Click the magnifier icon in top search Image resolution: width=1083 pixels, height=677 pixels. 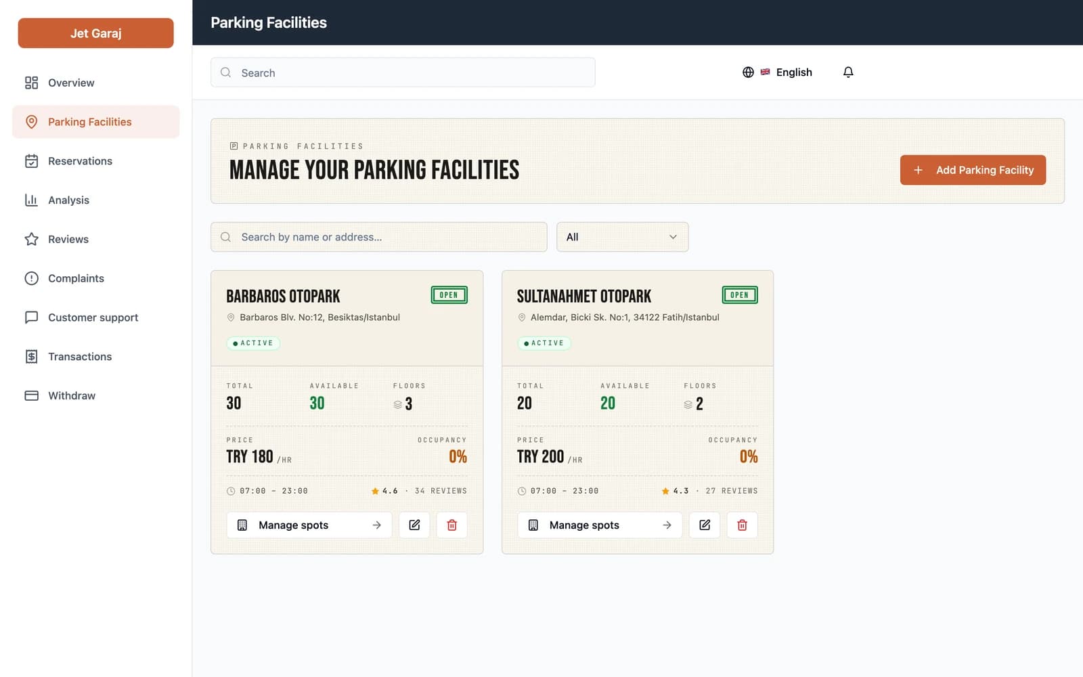coord(226,72)
